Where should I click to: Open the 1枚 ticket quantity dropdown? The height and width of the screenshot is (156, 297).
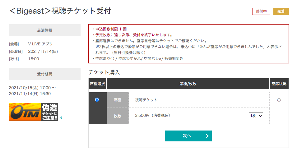click(x=256, y=116)
